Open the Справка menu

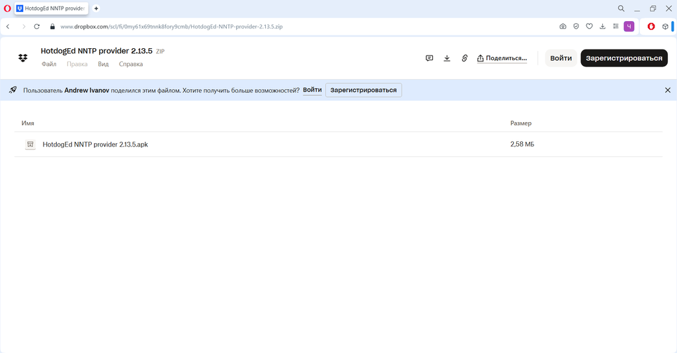point(131,64)
